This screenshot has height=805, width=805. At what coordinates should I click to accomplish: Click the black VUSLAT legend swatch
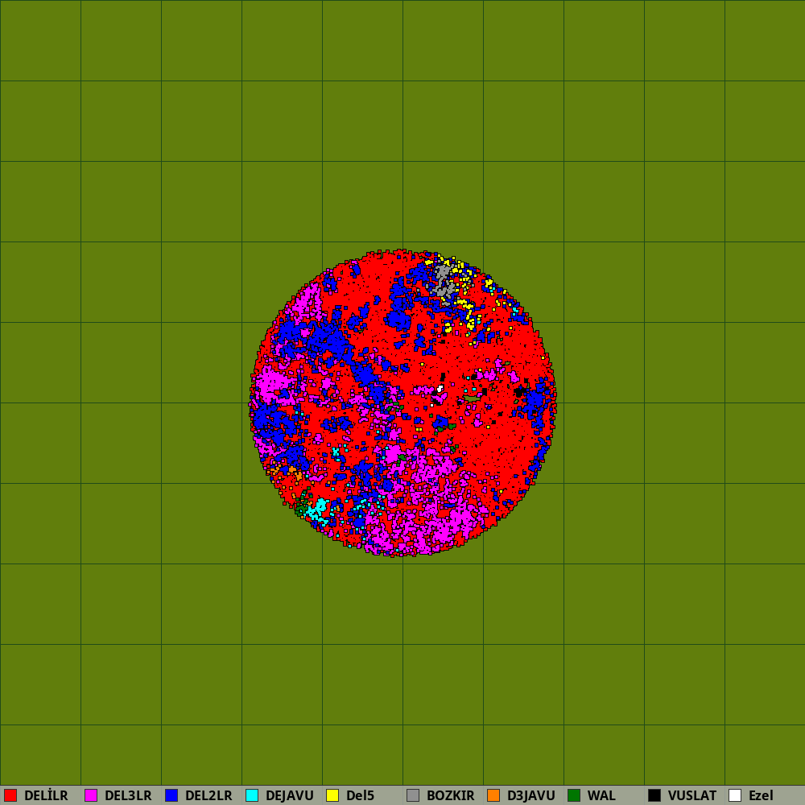click(x=654, y=795)
